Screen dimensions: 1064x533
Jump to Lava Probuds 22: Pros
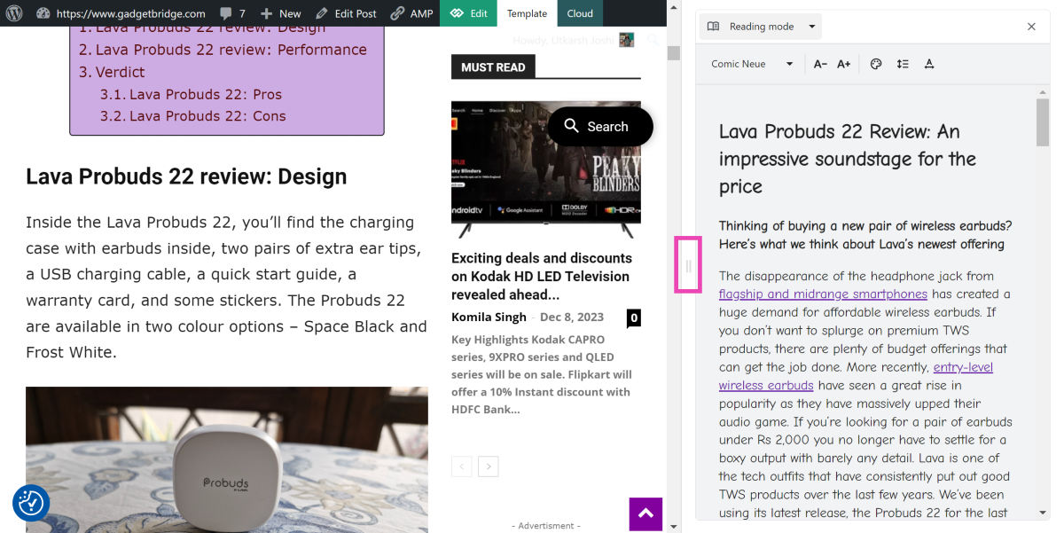coord(205,94)
